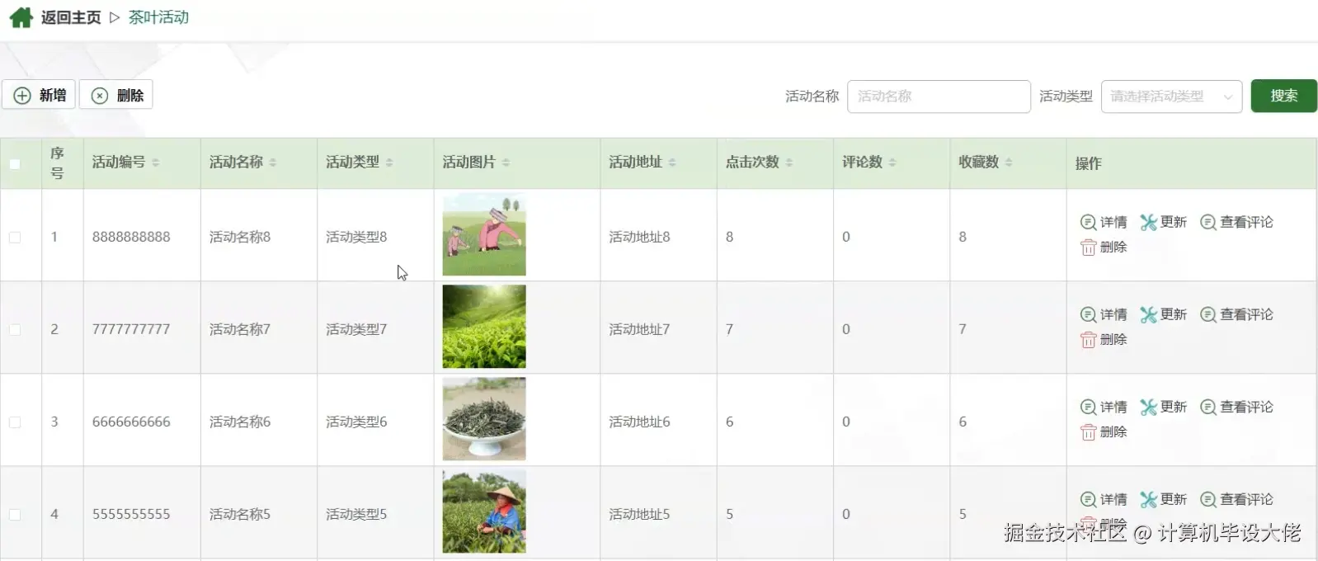Click cell text 活动名称6
1318x561 pixels.
click(240, 422)
